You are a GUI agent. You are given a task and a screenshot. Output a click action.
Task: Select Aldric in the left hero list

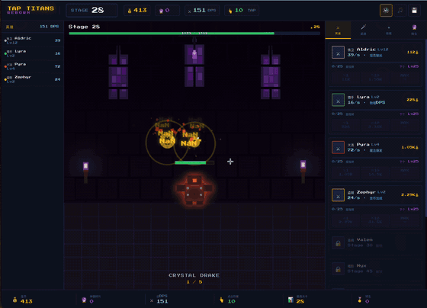point(32,40)
